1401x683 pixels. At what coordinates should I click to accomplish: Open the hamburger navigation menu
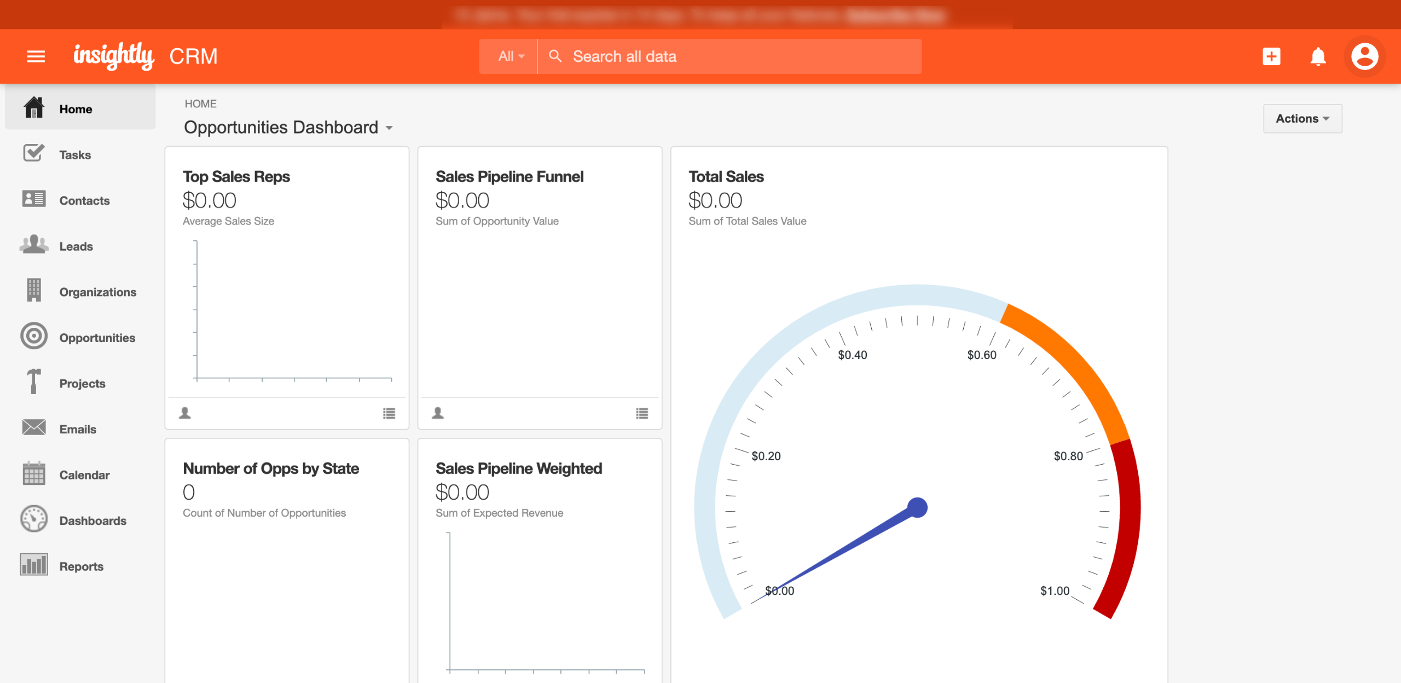[x=36, y=56]
